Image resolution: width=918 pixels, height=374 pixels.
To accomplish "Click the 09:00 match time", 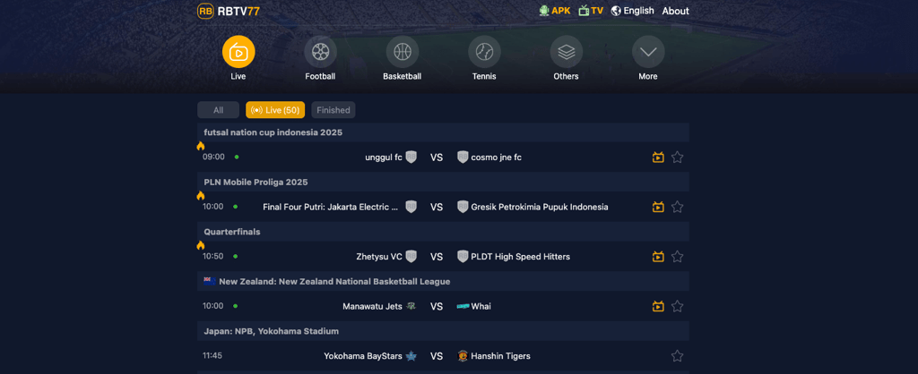I will tap(213, 157).
